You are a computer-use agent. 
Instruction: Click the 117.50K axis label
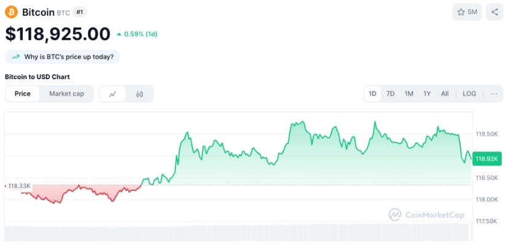pos(486,221)
